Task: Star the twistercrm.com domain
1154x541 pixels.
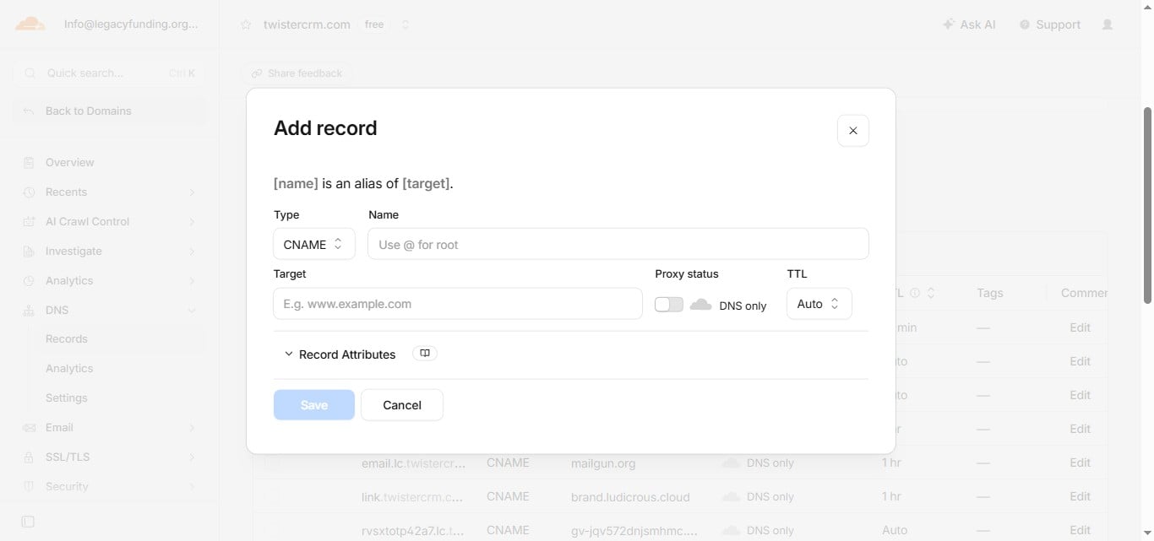Action: 246,24
